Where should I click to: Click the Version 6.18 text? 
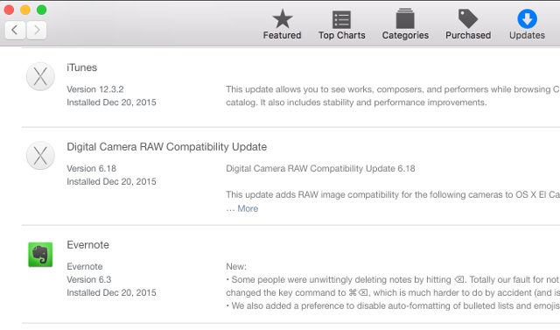(91, 169)
